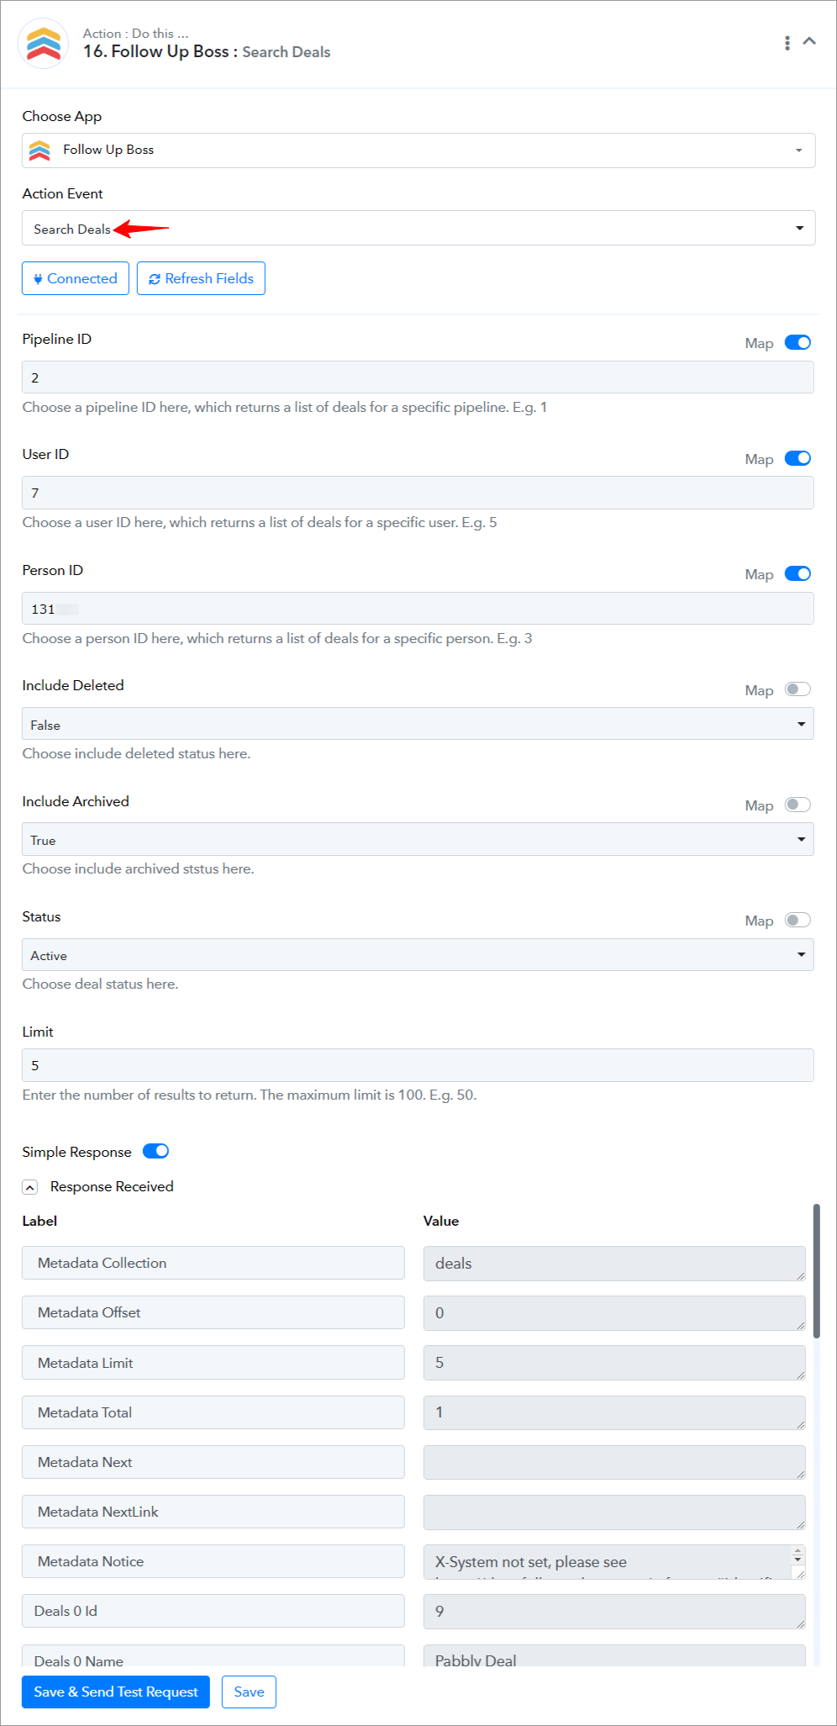
Task: Enable the Map toggle for Status
Action: (798, 920)
